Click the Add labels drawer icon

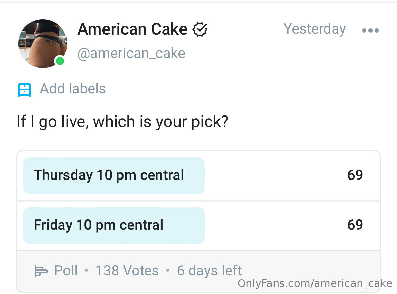coord(24,90)
